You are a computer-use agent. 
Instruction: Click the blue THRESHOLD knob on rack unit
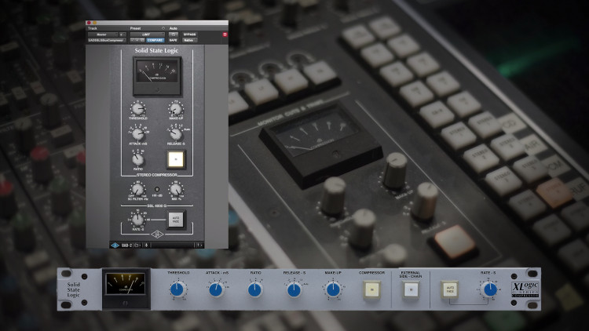(177, 289)
